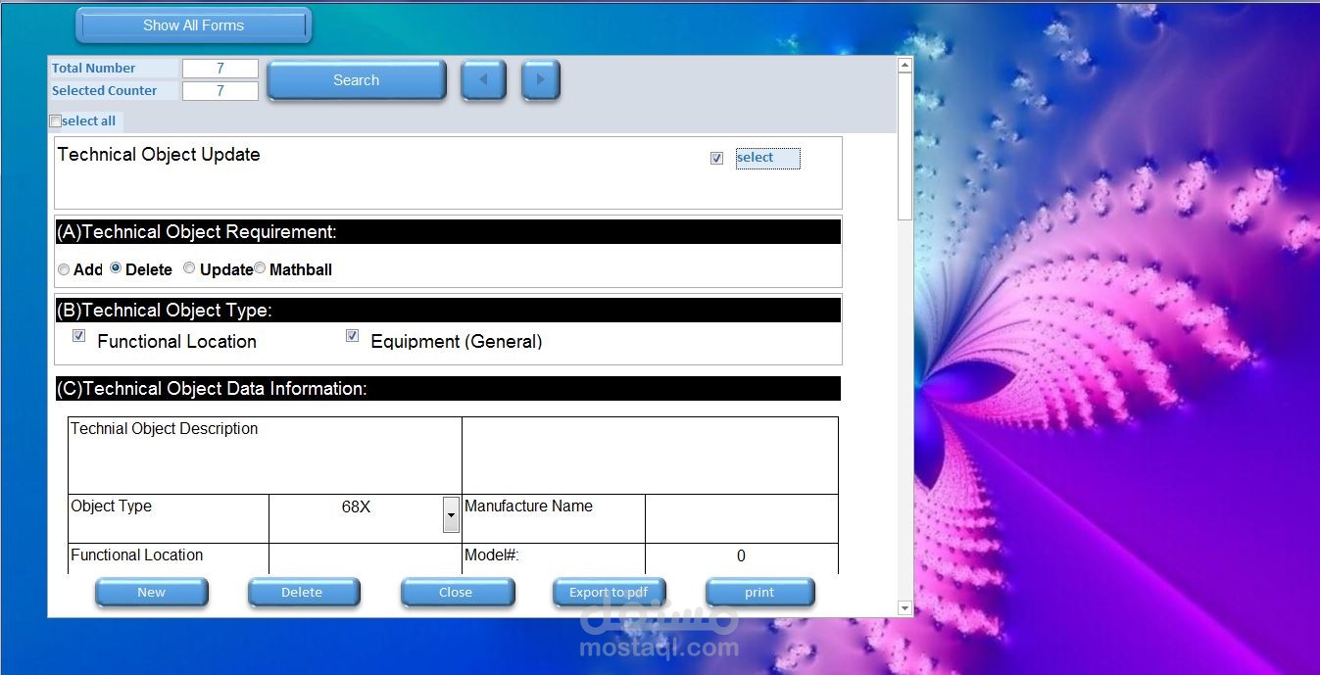Click the Functional Location label in the table
Screen dimensions: 1320x675
tap(137, 555)
